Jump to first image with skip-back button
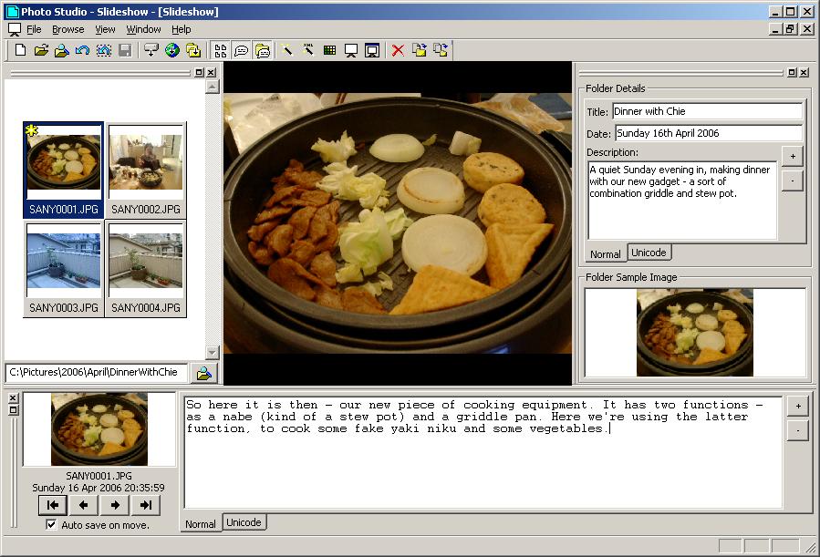Screen dimensions: 820x557 point(54,505)
